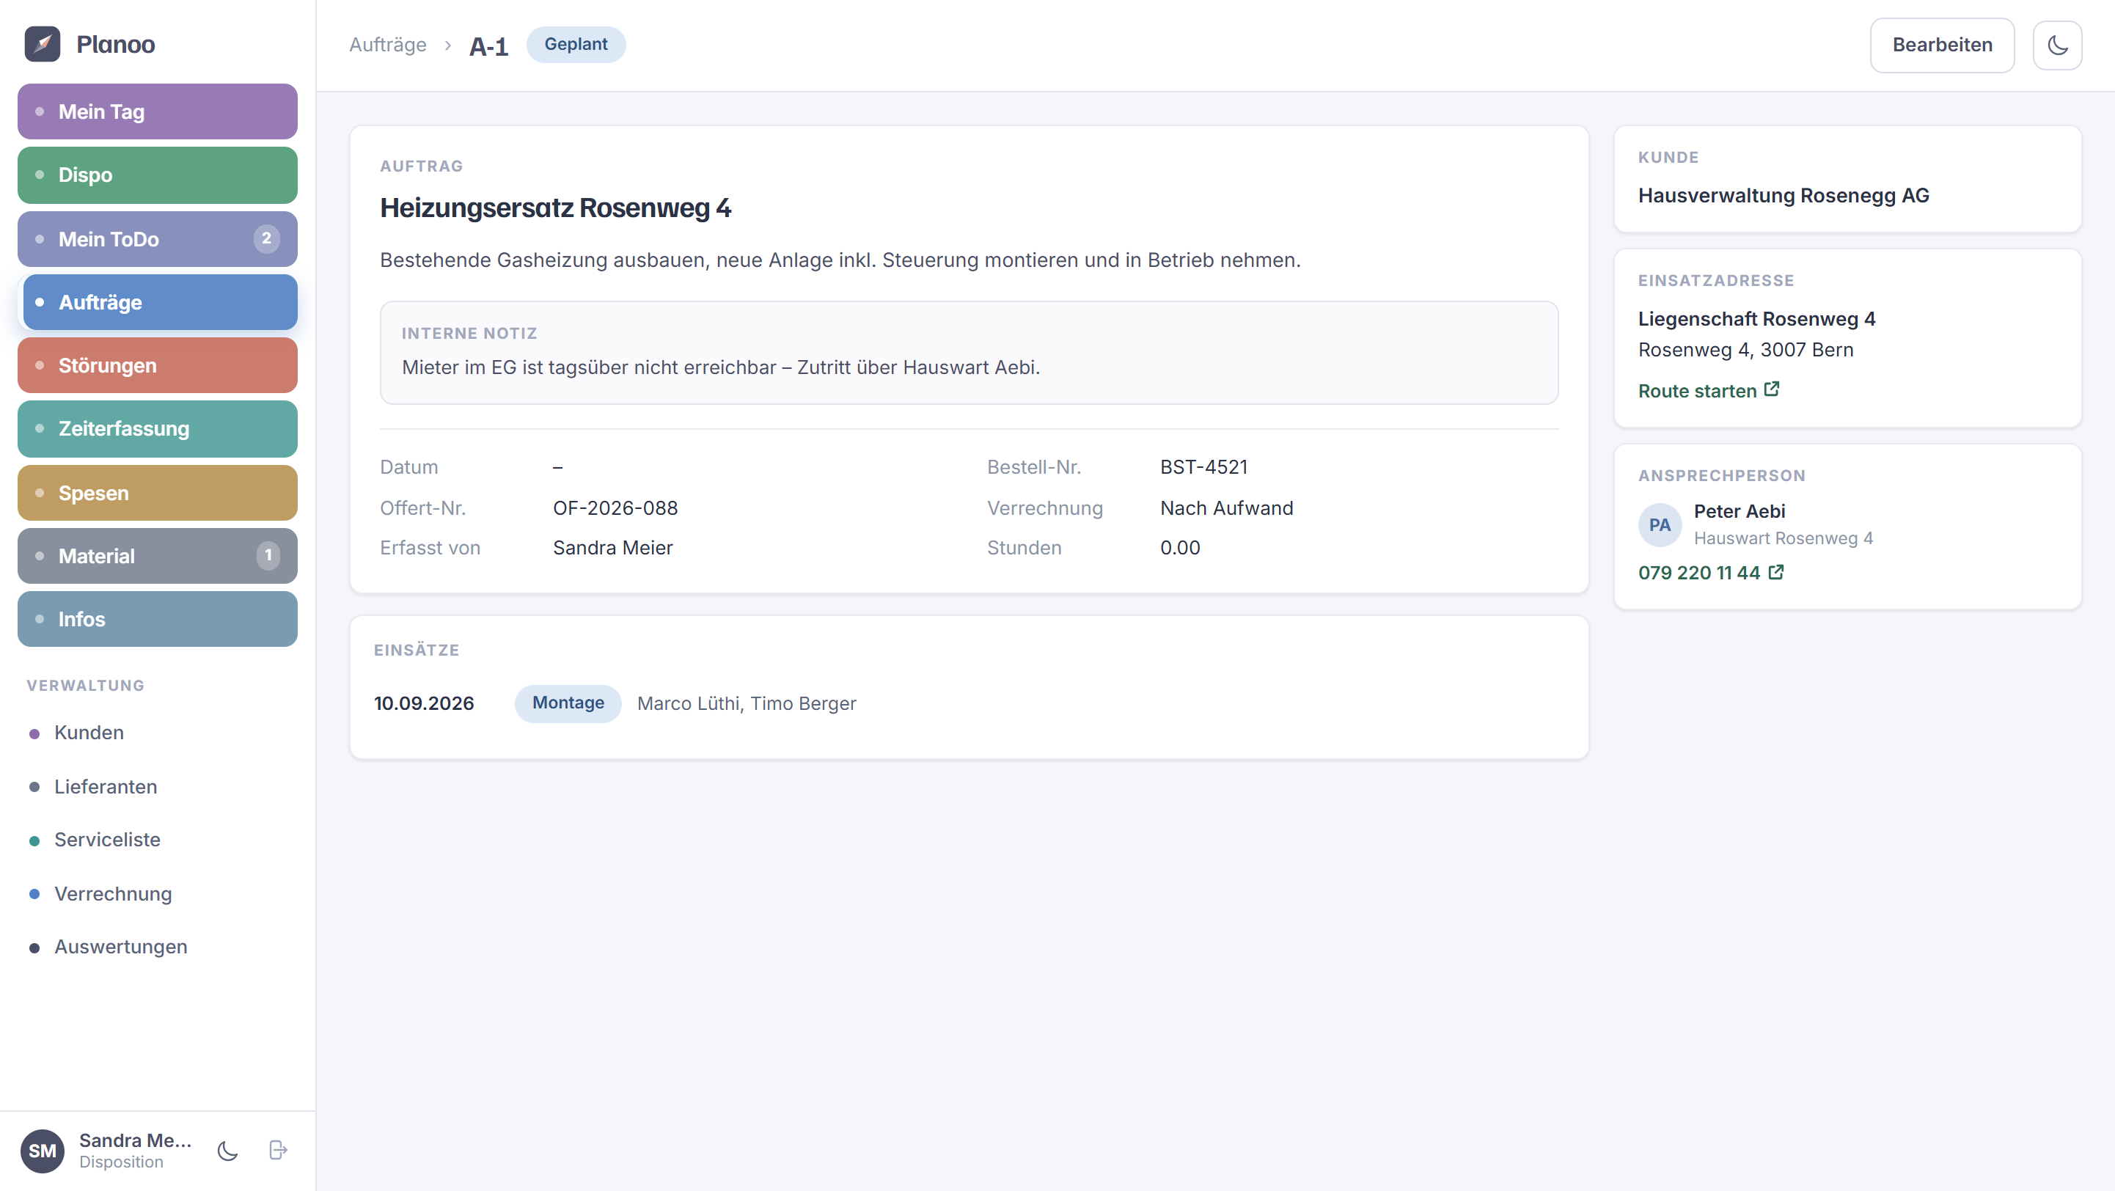Click the offer number OF-2026-088

(x=615, y=508)
